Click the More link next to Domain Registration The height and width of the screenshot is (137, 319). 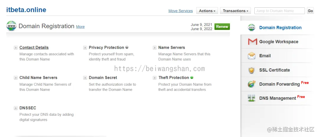(x=80, y=27)
